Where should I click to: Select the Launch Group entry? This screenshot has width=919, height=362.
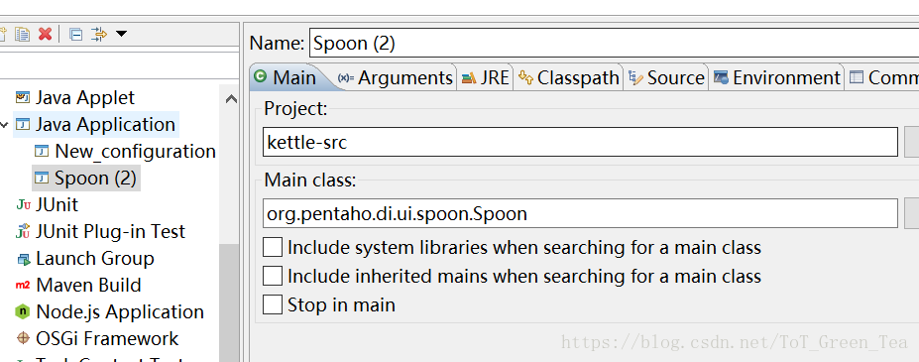85,258
